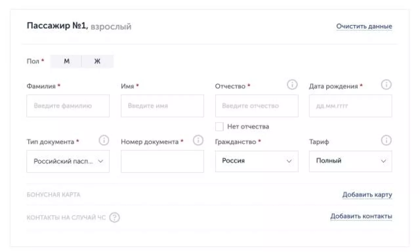
Task: Show info icon beside Номер документа
Action: pyautogui.click(x=198, y=141)
